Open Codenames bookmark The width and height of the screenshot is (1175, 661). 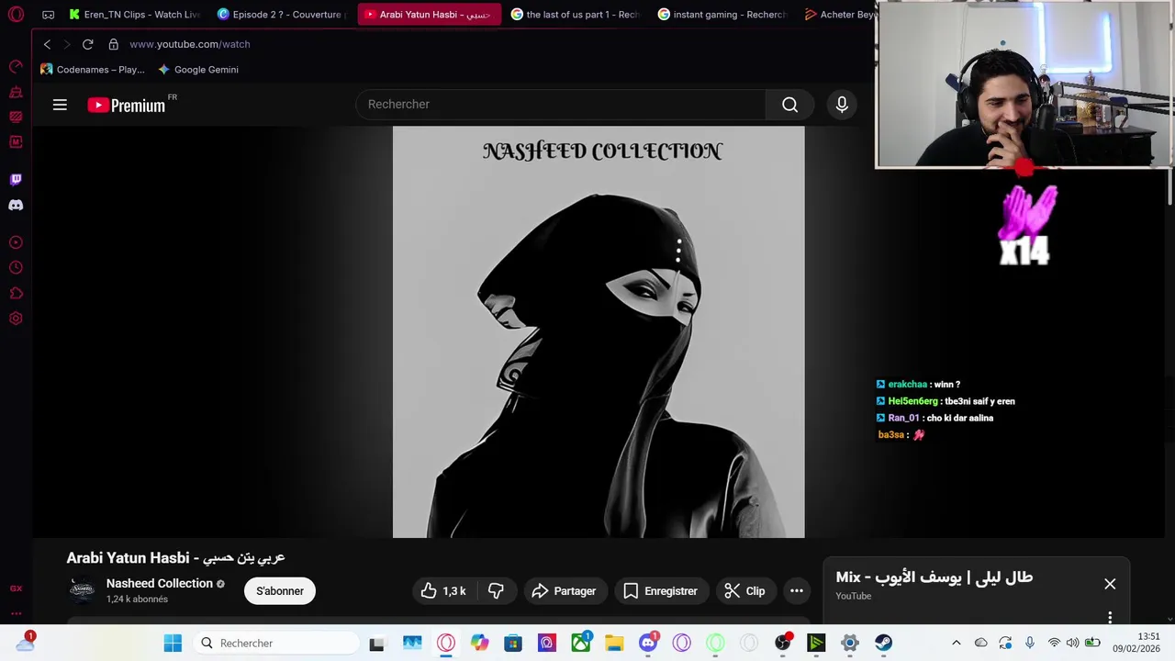click(93, 70)
